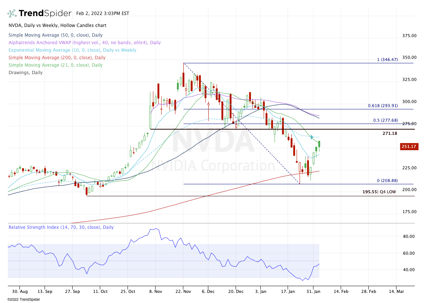Click the NVDA Daily vs Weekly chart title

pyautogui.click(x=57, y=25)
